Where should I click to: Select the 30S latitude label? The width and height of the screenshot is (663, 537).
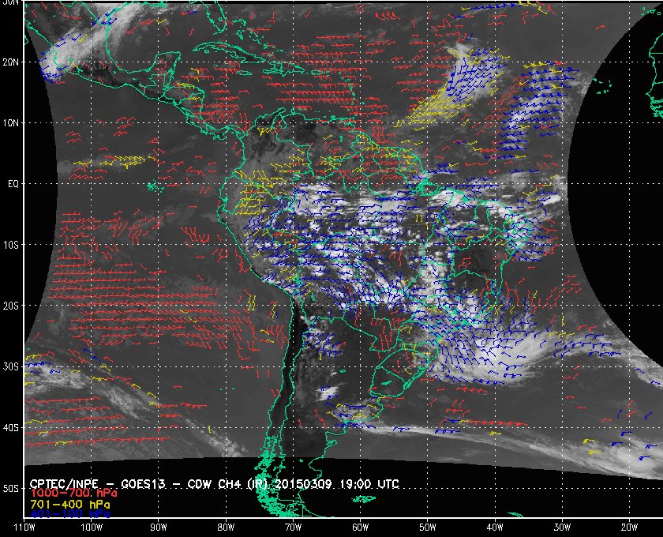(x=11, y=367)
